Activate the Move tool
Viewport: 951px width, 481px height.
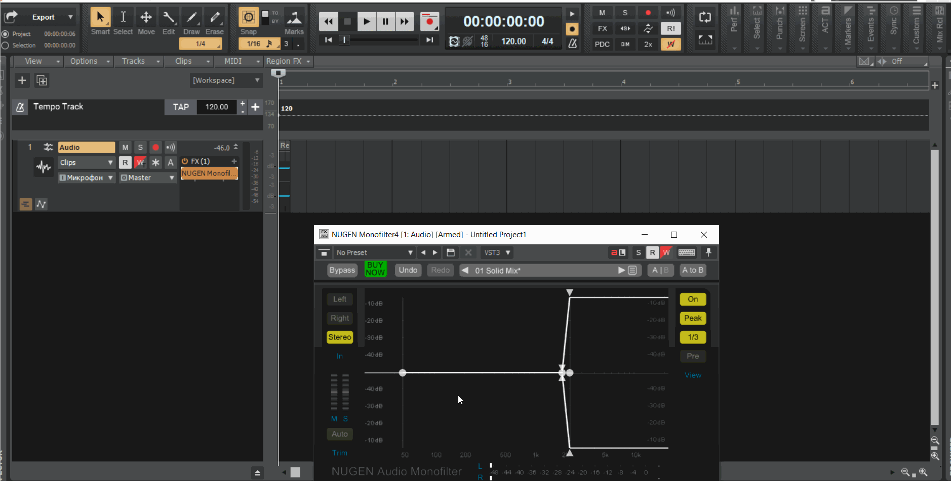tap(146, 18)
